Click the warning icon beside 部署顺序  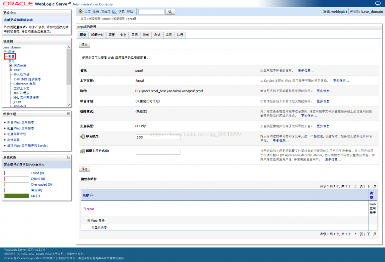point(82,137)
